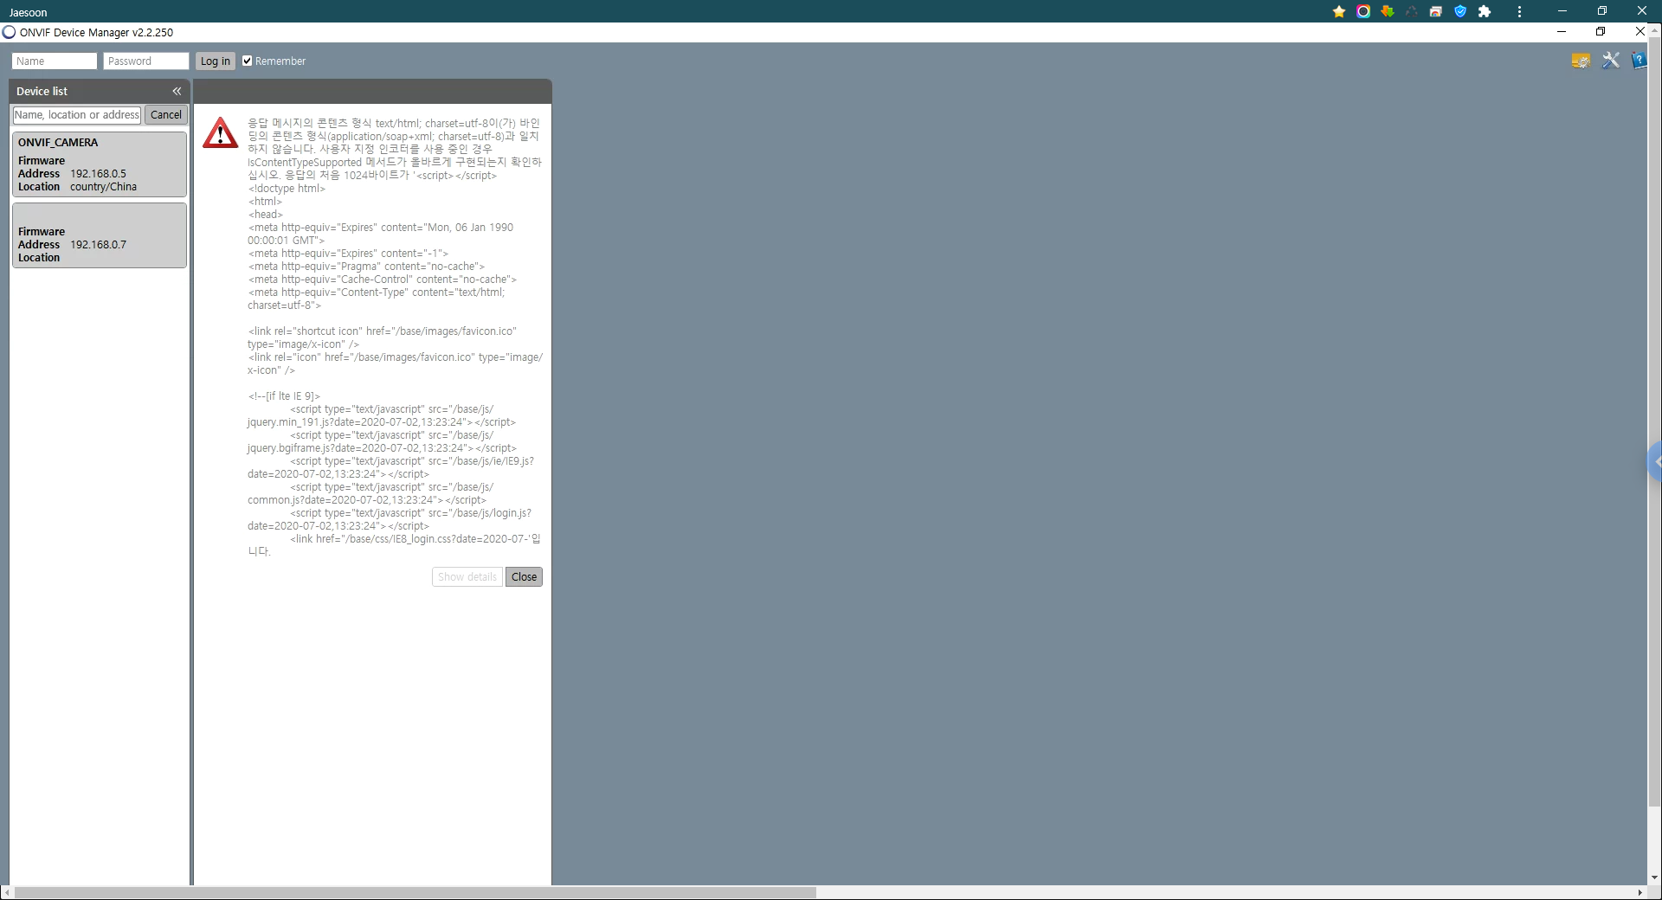Screen dimensions: 1662x900
Task: Select the device with address 192.168.0.7
Action: coord(100,235)
